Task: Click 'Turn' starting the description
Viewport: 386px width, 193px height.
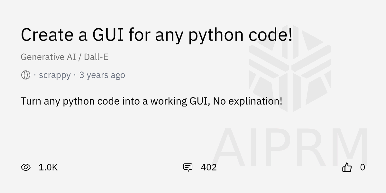Action: (31, 101)
